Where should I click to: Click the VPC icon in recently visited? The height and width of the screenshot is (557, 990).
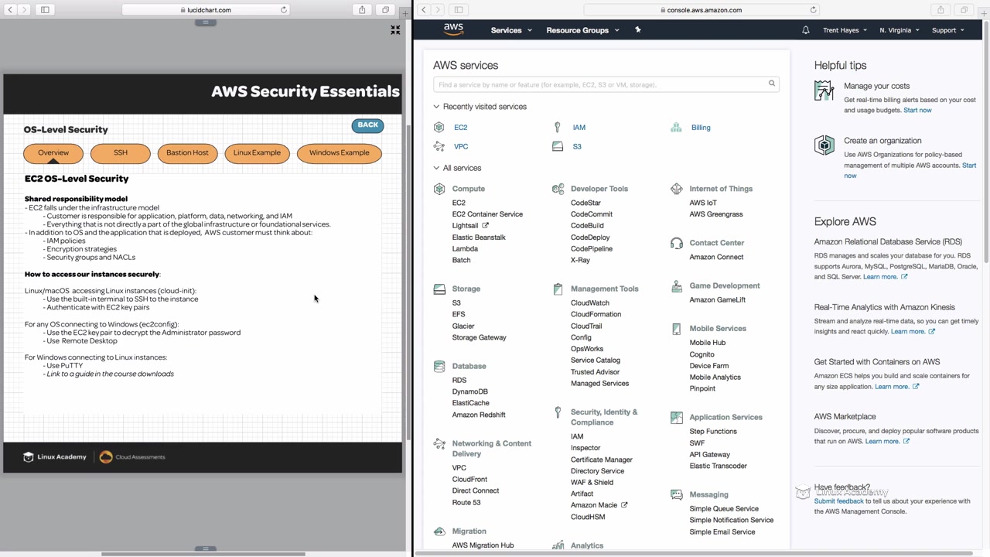click(x=439, y=146)
